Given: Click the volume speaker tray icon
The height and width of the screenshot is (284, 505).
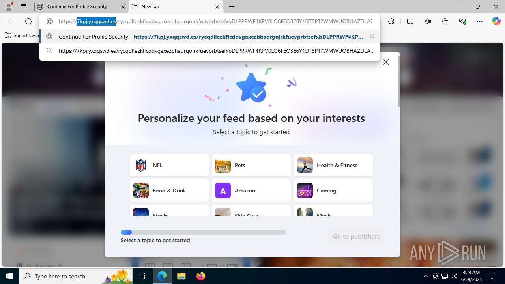Looking at the screenshot, I should pyautogui.click(x=454, y=276).
